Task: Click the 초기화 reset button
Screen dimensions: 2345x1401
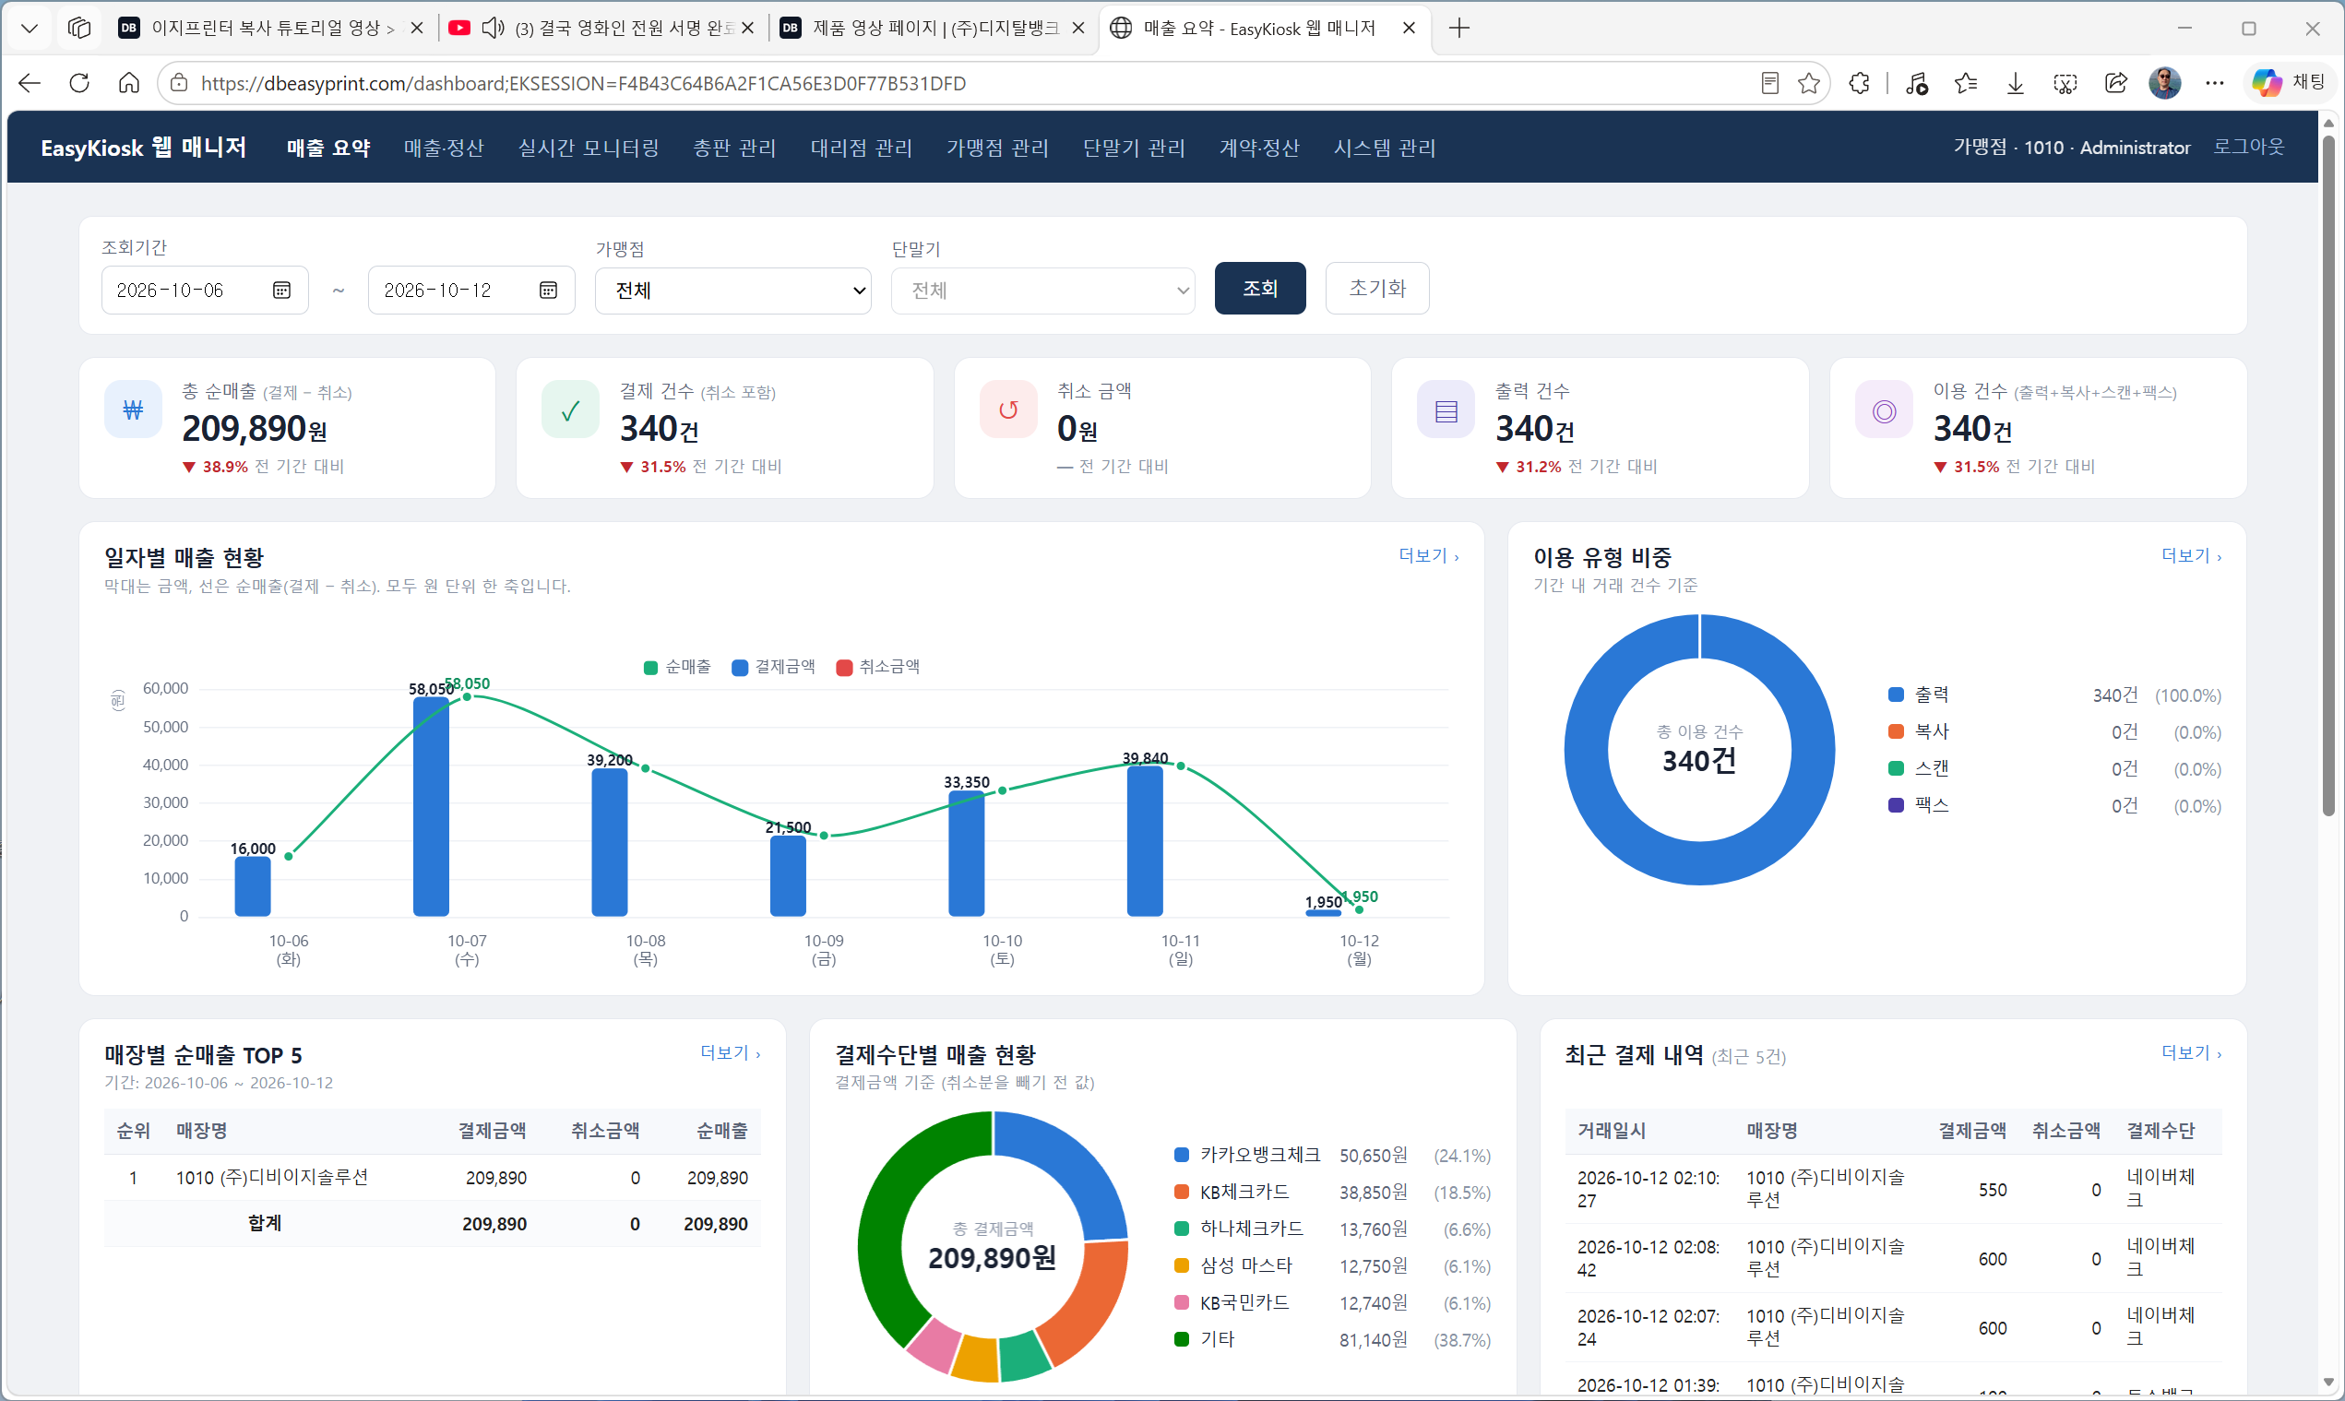Action: pos(1377,288)
